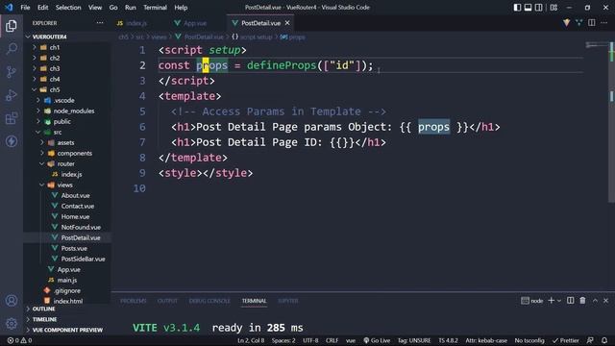This screenshot has height=346, width=615.
Task: Click errors and warnings count in status bar
Action: tap(19, 340)
